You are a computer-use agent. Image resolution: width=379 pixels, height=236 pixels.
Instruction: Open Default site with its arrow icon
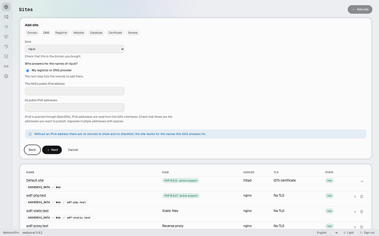(361, 181)
